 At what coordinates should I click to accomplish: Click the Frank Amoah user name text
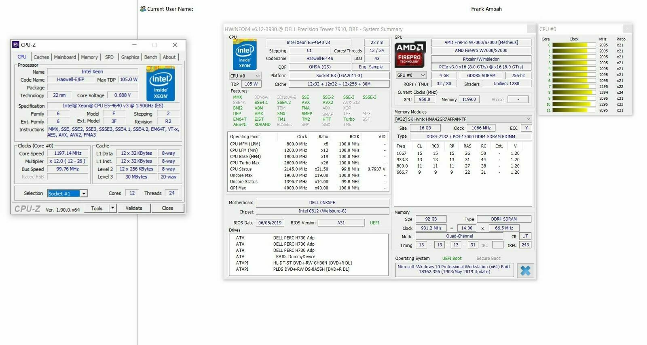[486, 9]
